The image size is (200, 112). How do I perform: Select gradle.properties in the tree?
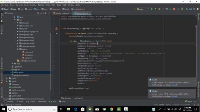tap(18, 90)
